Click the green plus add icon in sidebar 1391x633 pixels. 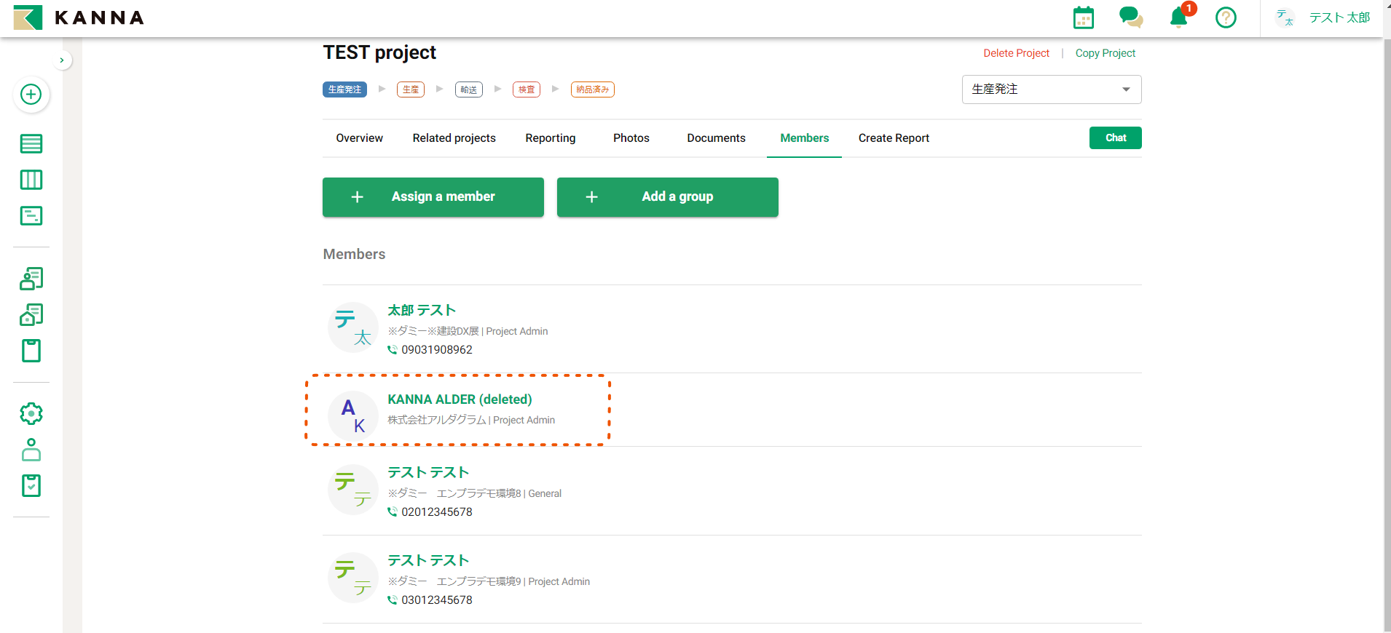(31, 95)
